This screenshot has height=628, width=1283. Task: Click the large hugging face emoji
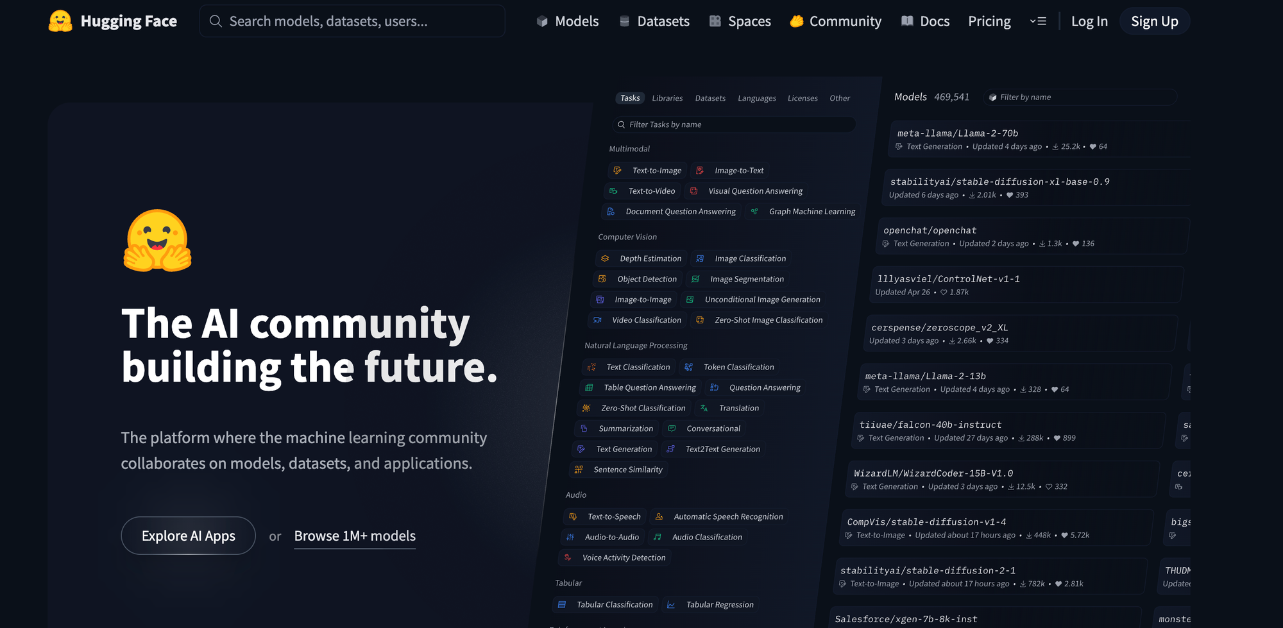[x=158, y=241]
